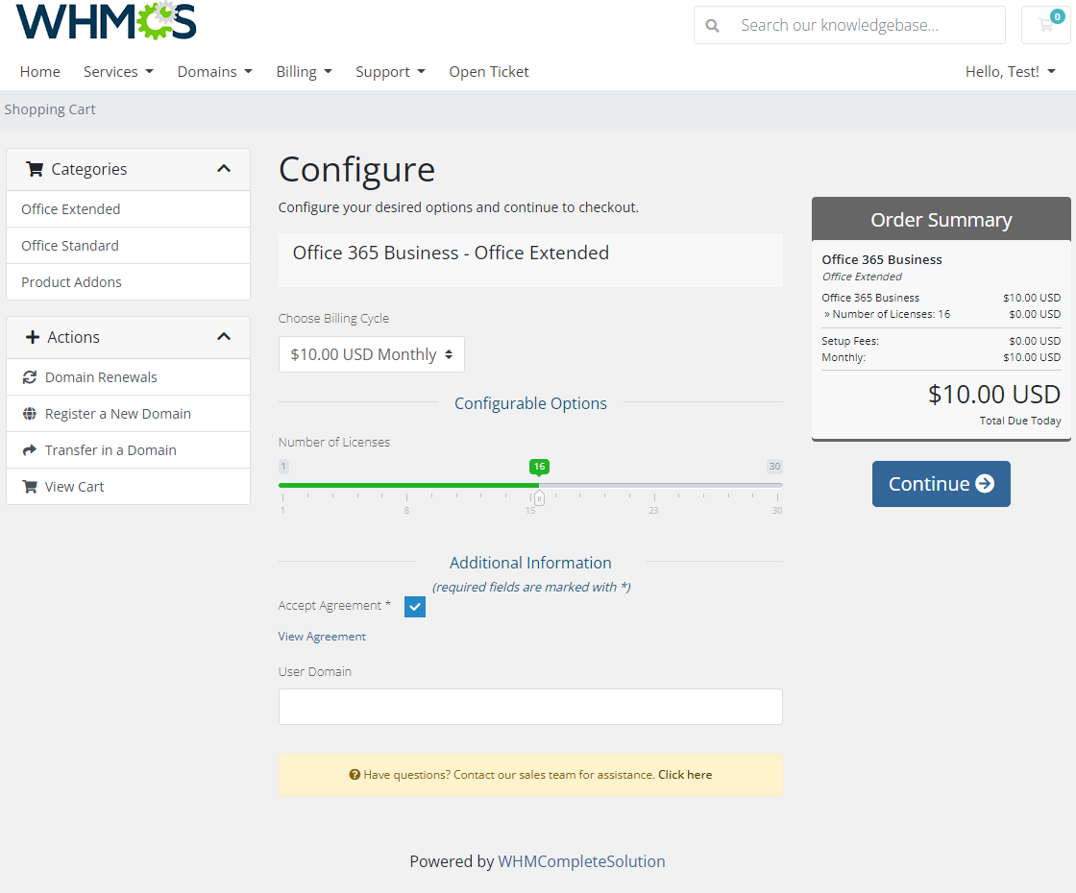Click the Continue button

coord(941,484)
